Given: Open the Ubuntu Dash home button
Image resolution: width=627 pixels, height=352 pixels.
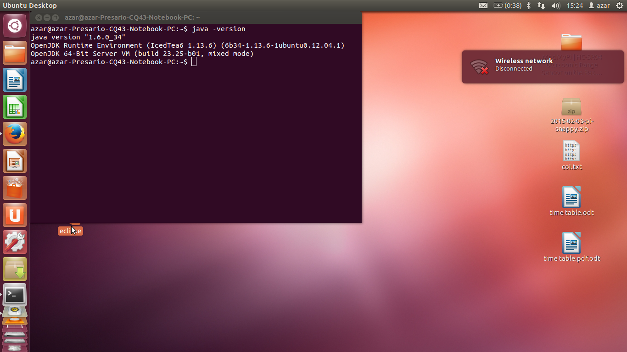Looking at the screenshot, I should point(15,26).
